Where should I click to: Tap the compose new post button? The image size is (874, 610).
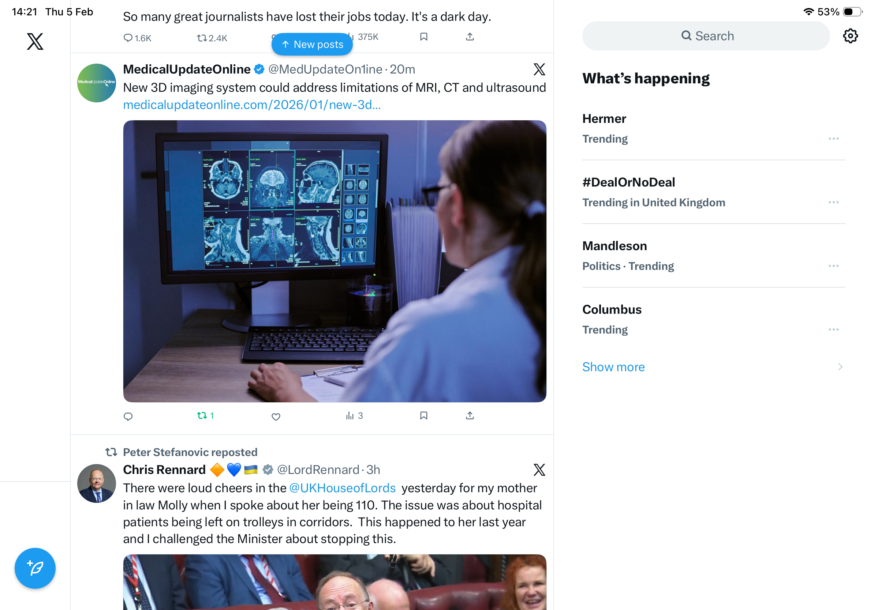point(35,568)
